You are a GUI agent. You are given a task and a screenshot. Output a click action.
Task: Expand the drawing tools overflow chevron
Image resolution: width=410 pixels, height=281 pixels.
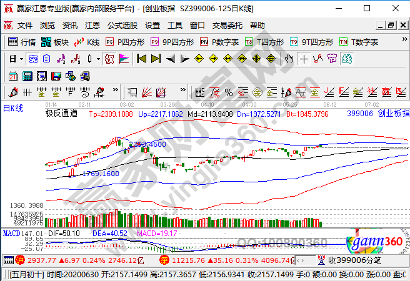pos(115,90)
